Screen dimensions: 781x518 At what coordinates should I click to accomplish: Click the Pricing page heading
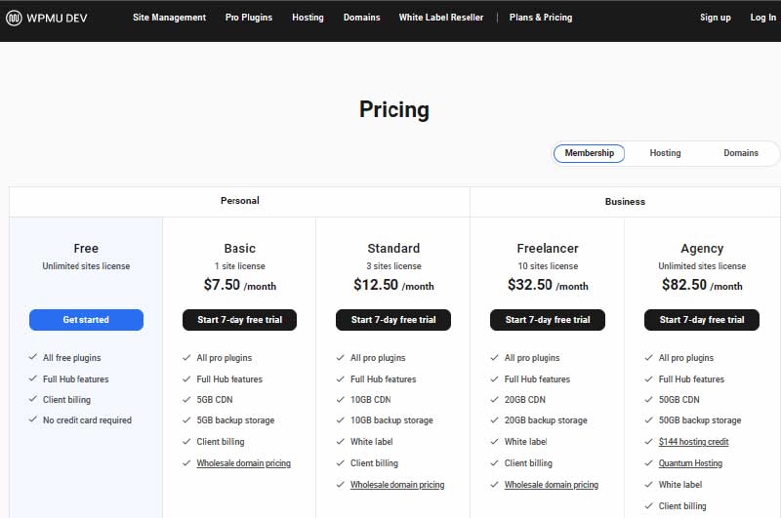coord(394,110)
